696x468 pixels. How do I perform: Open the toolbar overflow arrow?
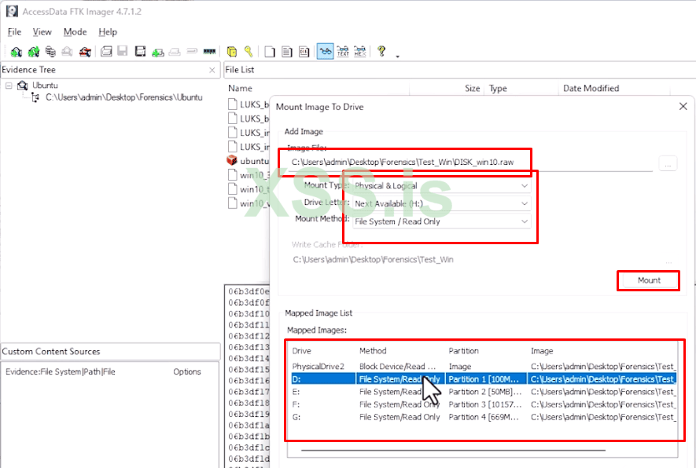[x=397, y=57]
